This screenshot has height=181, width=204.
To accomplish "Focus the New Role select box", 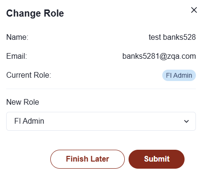I will pyautogui.click(x=101, y=121).
